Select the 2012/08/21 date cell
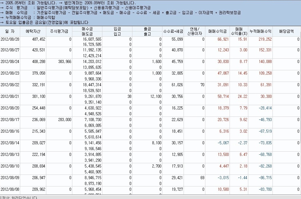 [x=10, y=96]
